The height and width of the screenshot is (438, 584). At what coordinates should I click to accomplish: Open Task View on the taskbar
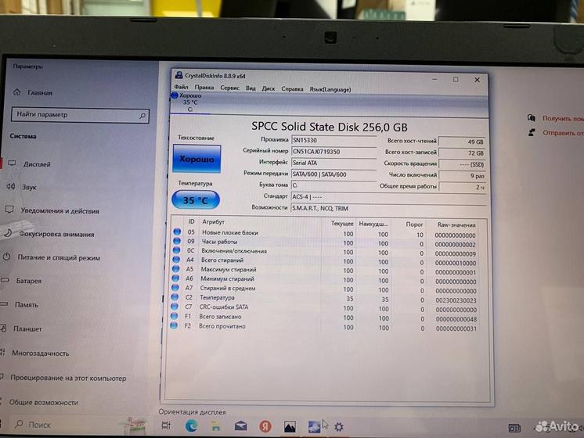click(166, 425)
